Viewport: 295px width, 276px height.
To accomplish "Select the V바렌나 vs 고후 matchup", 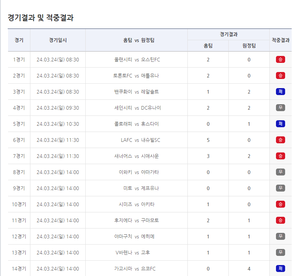I will pos(132,252).
